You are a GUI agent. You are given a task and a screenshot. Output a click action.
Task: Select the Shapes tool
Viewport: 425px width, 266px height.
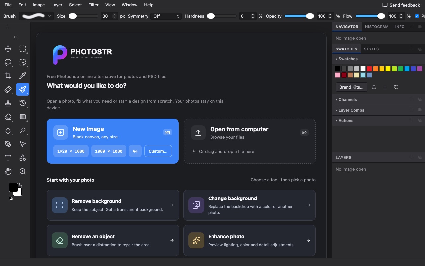pos(23,158)
